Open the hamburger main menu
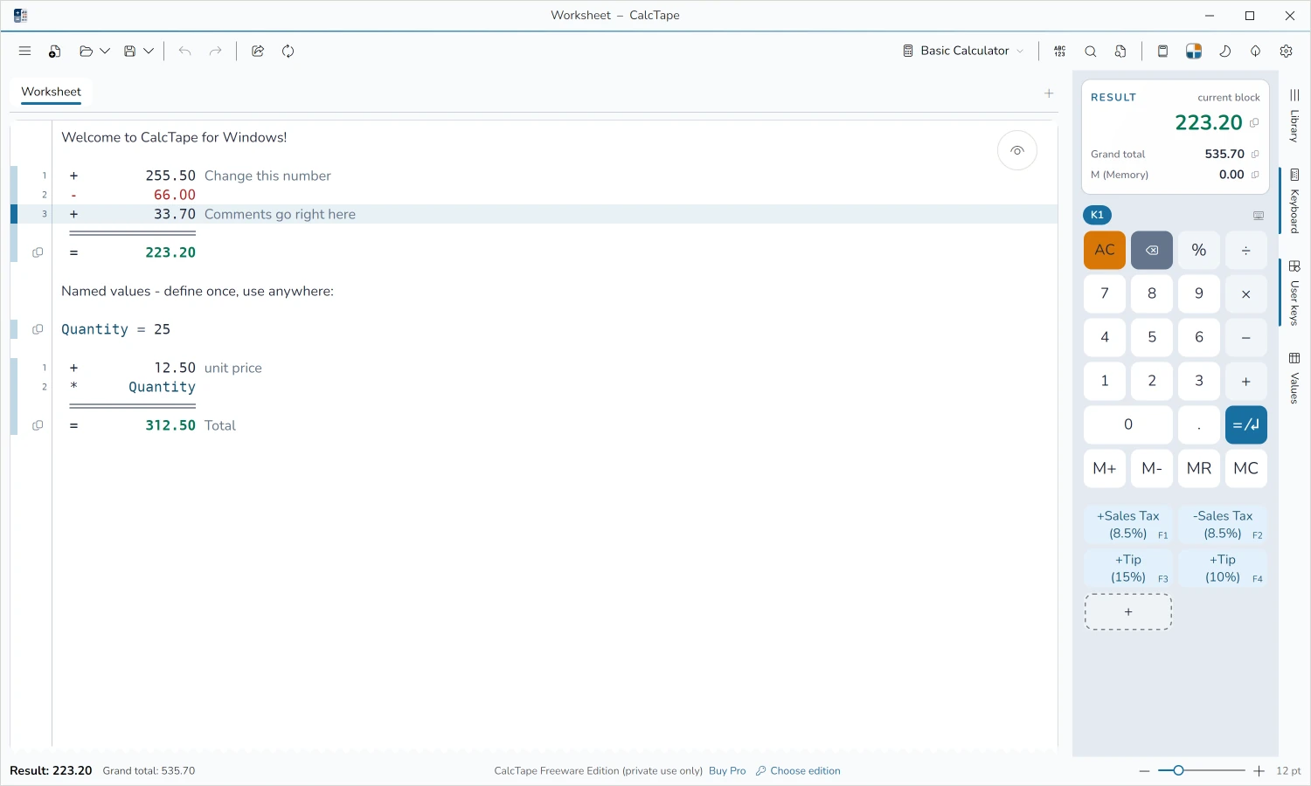The image size is (1311, 786). (24, 52)
